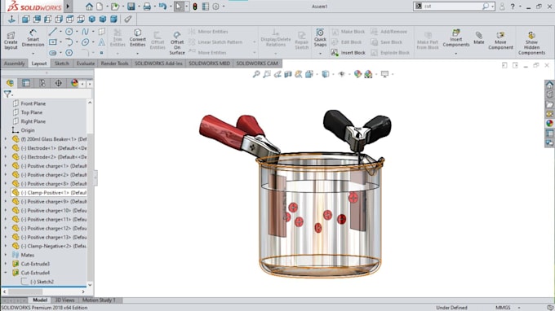This screenshot has width=555, height=311.
Task: Select the Line sketch tool
Action: 52,32
